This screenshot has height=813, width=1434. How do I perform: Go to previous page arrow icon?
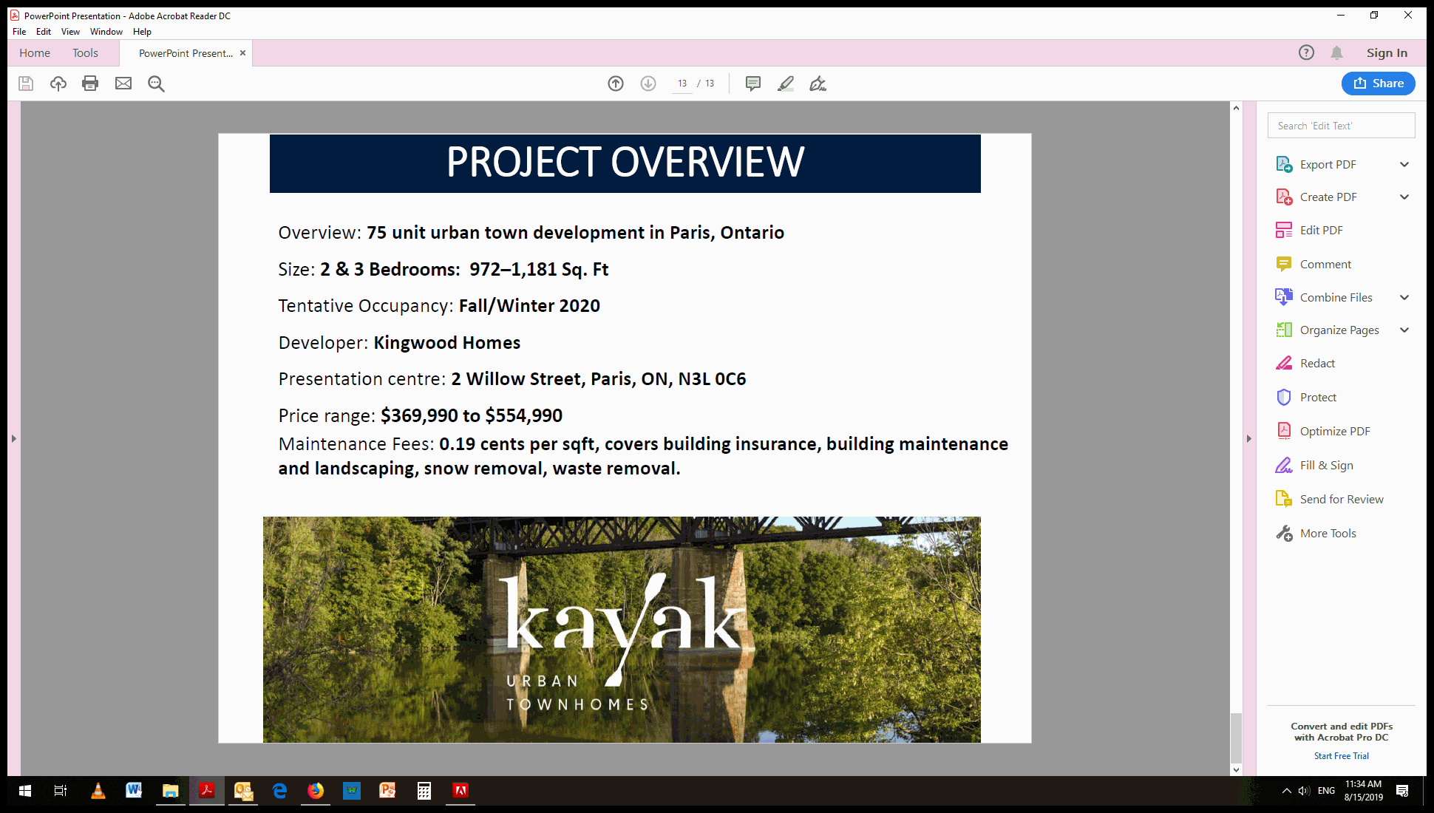616,84
